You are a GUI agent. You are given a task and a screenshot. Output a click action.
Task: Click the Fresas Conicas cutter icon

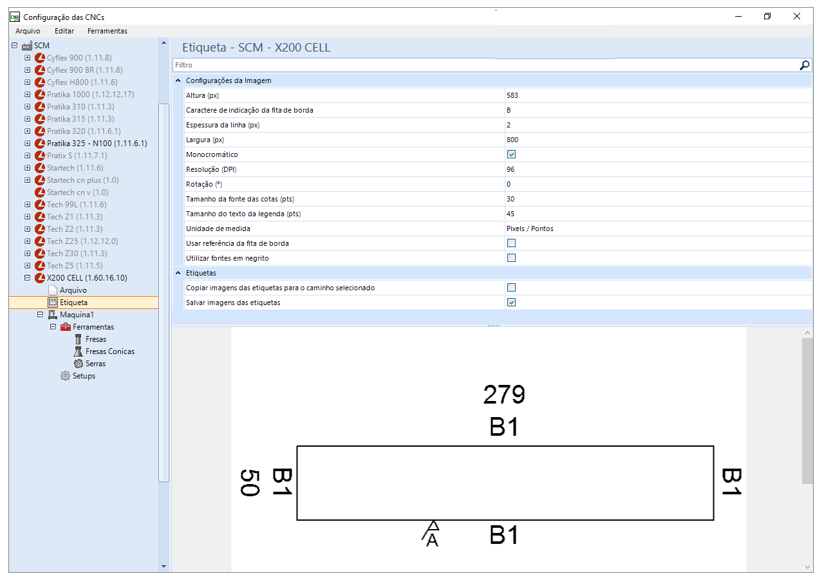[x=79, y=351]
